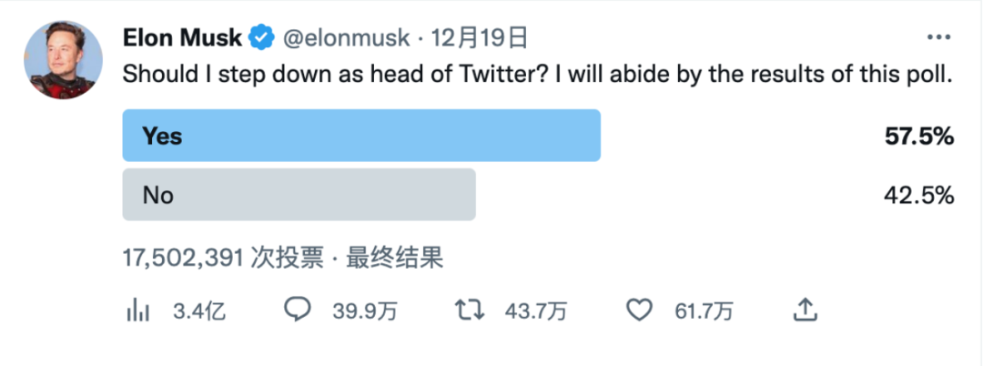
Task: Retweet using the retweet arrows icon
Action: click(x=470, y=311)
